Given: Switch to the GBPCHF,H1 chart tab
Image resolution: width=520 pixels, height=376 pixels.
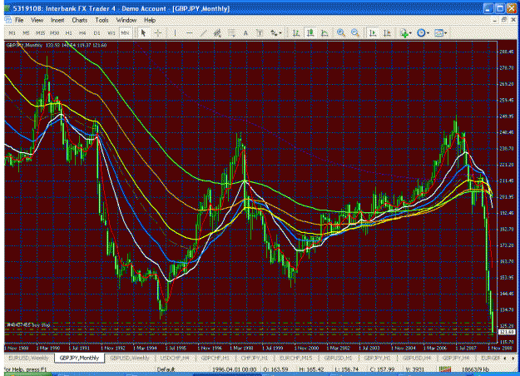Looking at the screenshot, I should [x=215, y=358].
